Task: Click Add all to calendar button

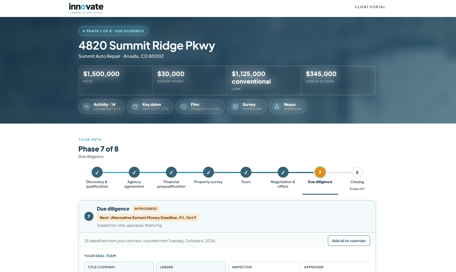Action: pyautogui.click(x=349, y=241)
